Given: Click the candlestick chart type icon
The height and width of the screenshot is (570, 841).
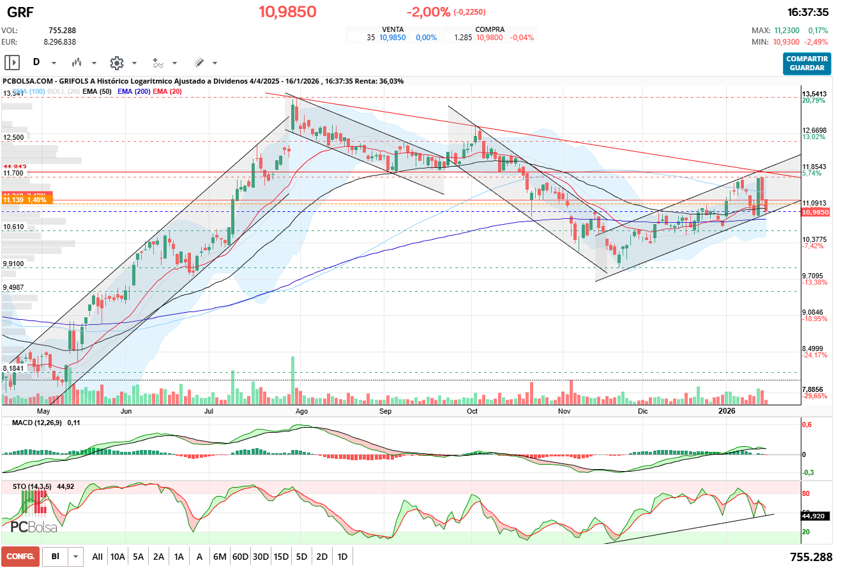Looking at the screenshot, I should point(77,63).
